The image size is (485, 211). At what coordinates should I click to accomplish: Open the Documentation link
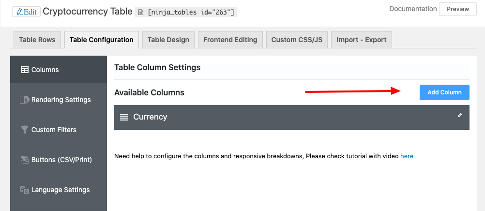click(413, 9)
